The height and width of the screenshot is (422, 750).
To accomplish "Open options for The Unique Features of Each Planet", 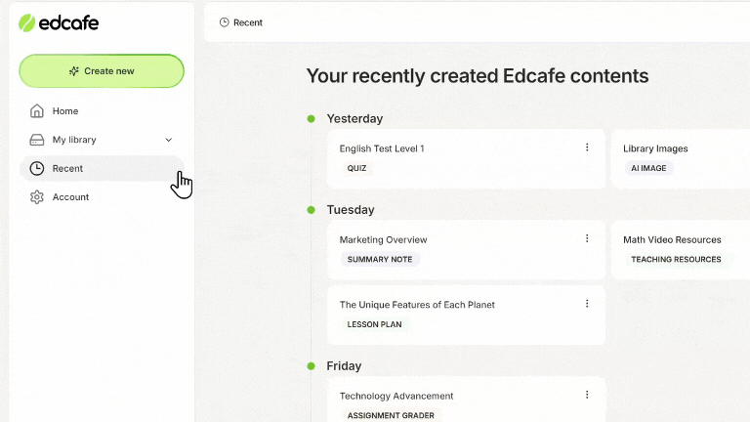I will click(587, 304).
